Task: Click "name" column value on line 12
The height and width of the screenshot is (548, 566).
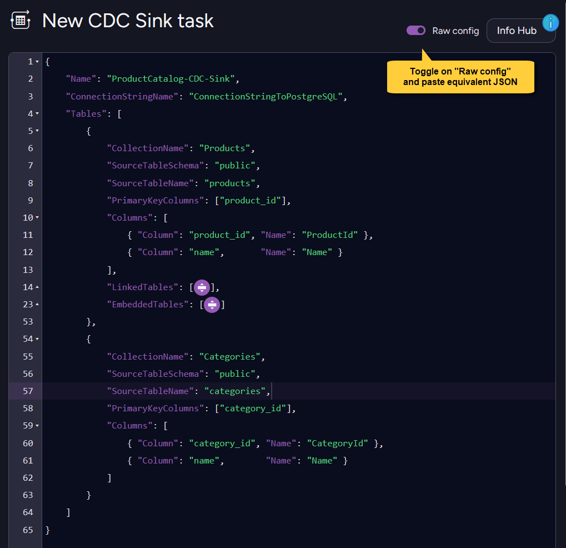Action: pos(204,252)
